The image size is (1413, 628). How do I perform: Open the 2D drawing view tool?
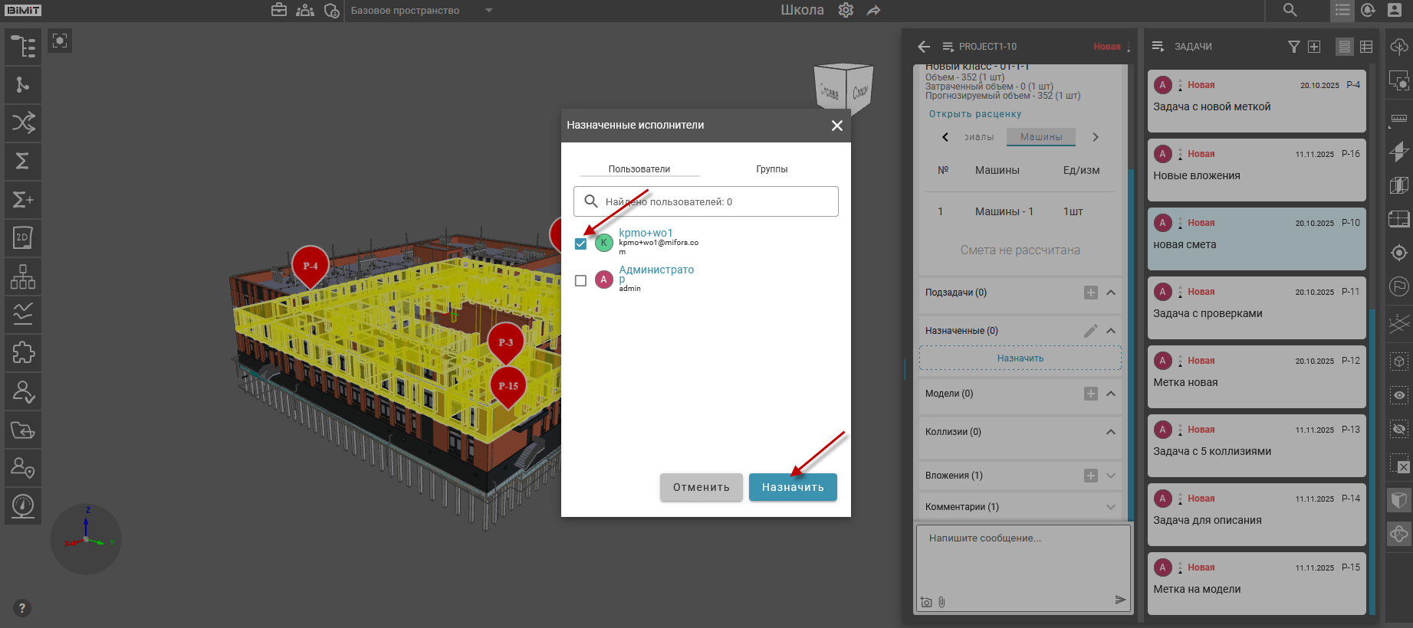(23, 238)
